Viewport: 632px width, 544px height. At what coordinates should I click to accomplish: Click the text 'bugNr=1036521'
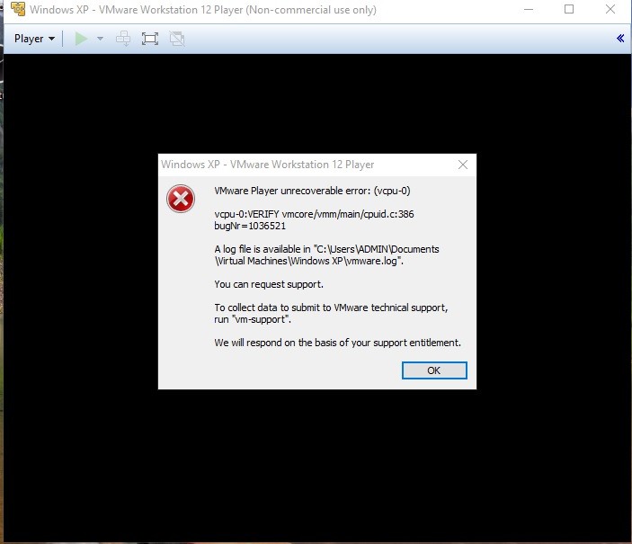click(x=250, y=226)
